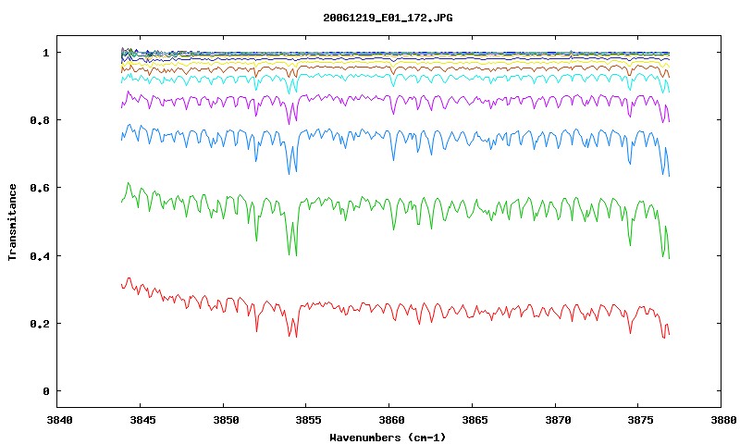Click the Transmittance y-axis label
This screenshot has height=444, width=740.
(13, 222)
